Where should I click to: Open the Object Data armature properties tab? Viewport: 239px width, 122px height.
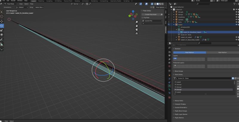point(169,86)
